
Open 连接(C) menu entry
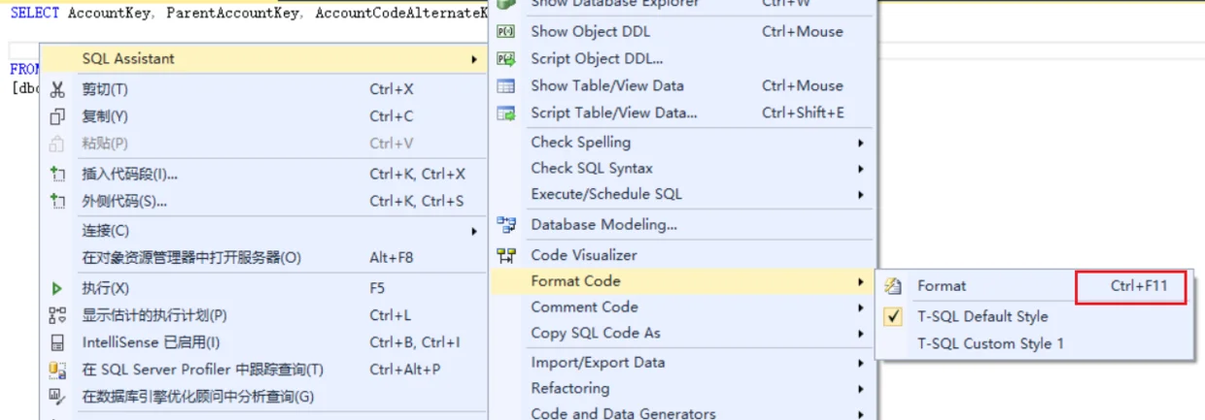(x=263, y=231)
